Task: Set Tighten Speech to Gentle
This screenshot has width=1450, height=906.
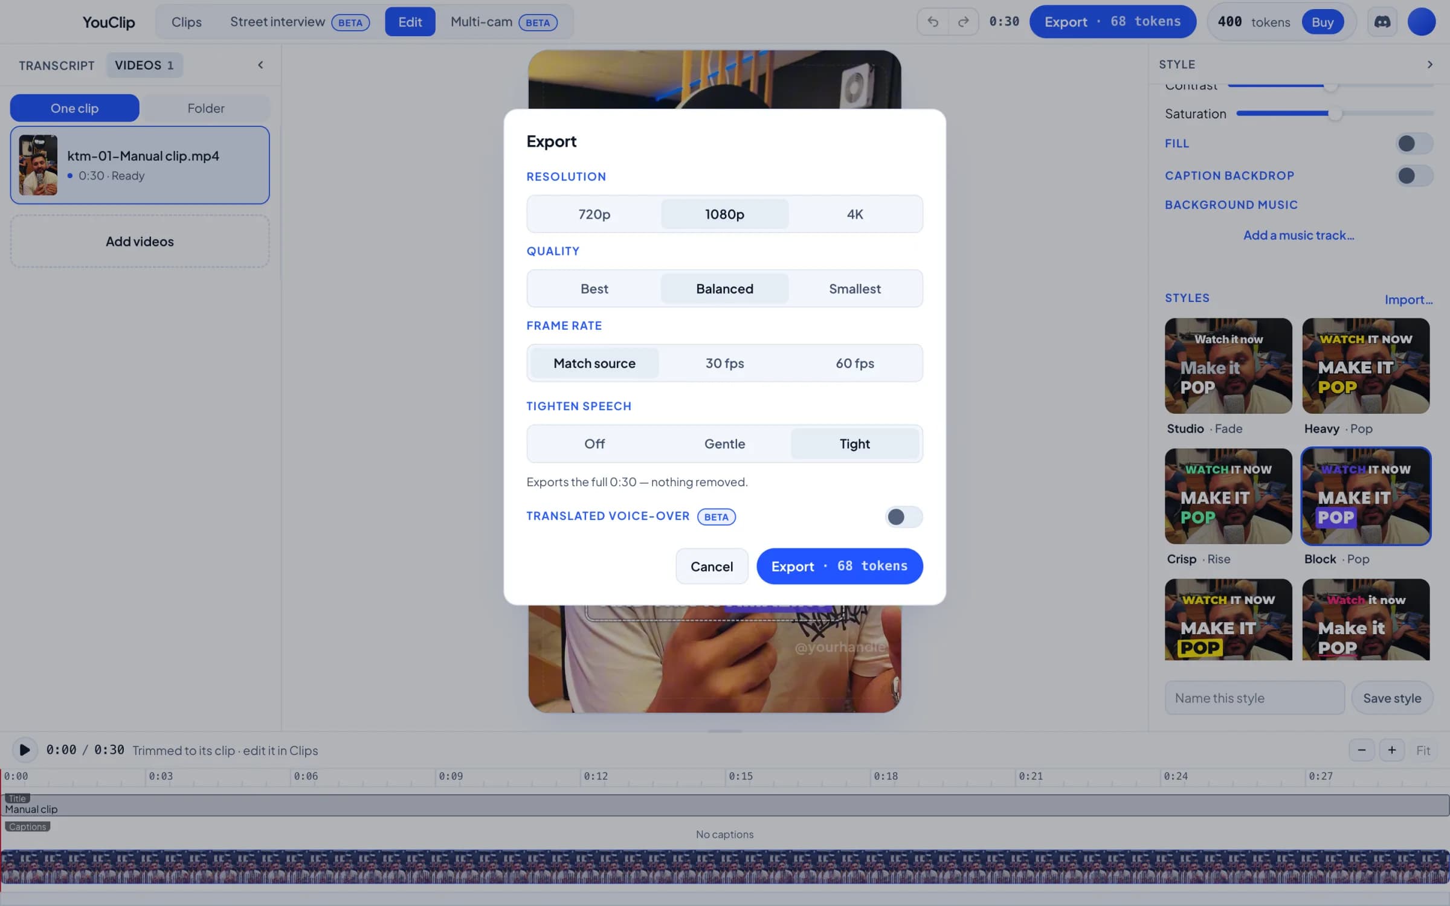Action: click(724, 444)
